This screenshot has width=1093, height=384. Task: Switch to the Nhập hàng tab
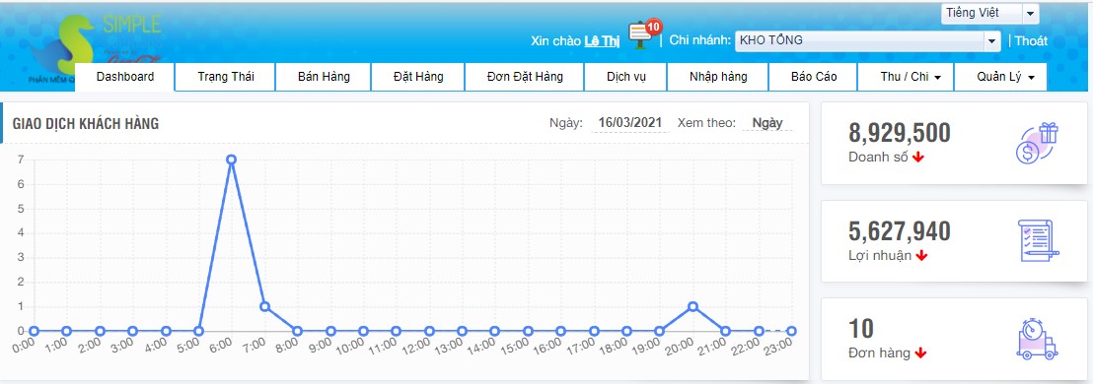718,77
